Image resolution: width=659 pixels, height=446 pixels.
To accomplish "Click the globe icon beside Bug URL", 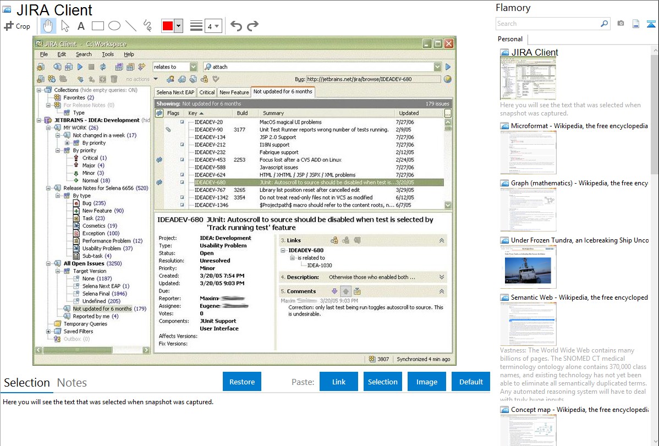I will coord(448,79).
